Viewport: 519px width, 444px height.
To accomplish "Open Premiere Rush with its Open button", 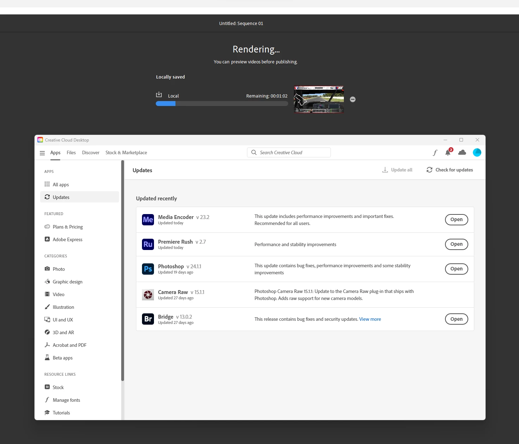I will point(456,244).
